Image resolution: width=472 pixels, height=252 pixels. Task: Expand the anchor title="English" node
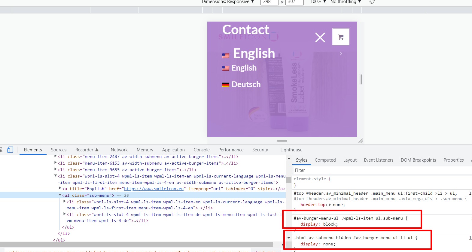coord(60,188)
